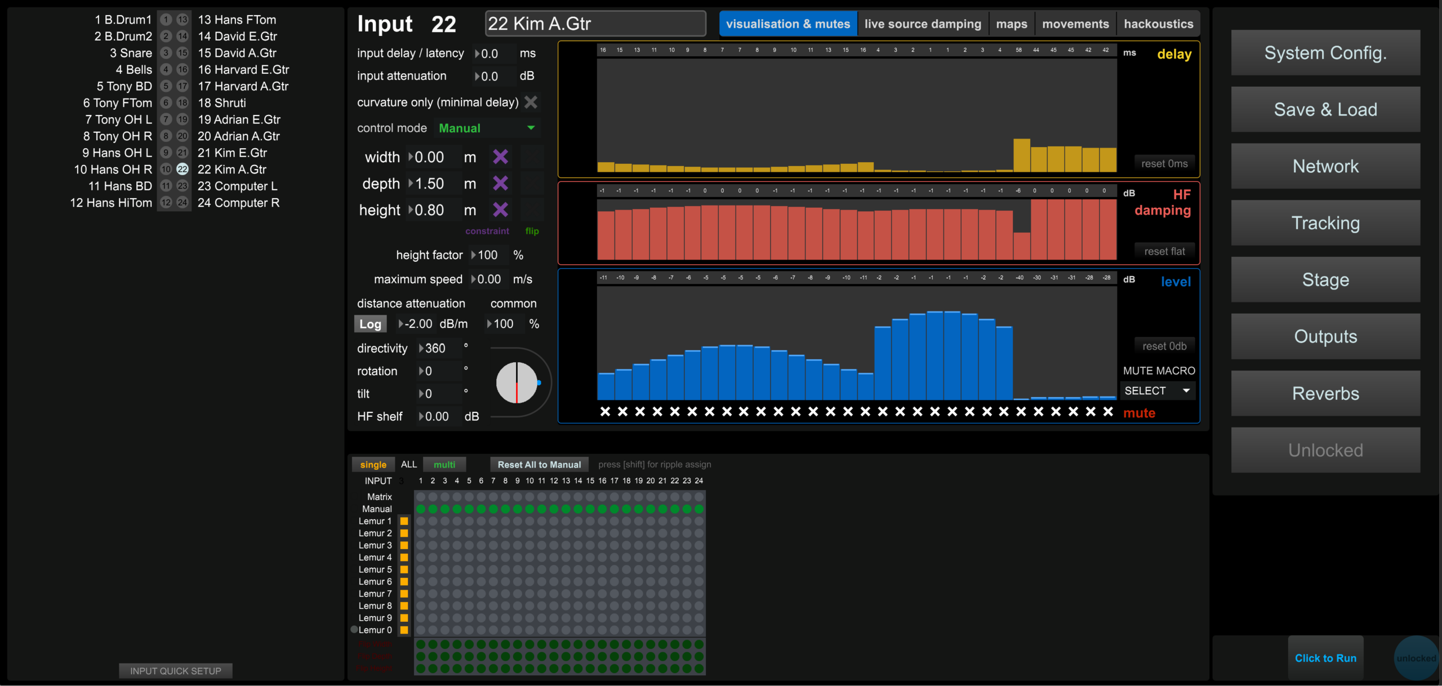
Task: Expand the width value stepper arrow
Action: [411, 157]
